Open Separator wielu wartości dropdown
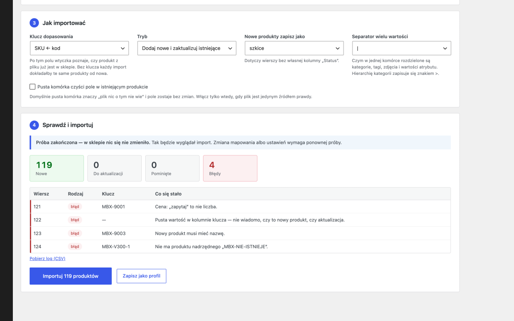 401,48
